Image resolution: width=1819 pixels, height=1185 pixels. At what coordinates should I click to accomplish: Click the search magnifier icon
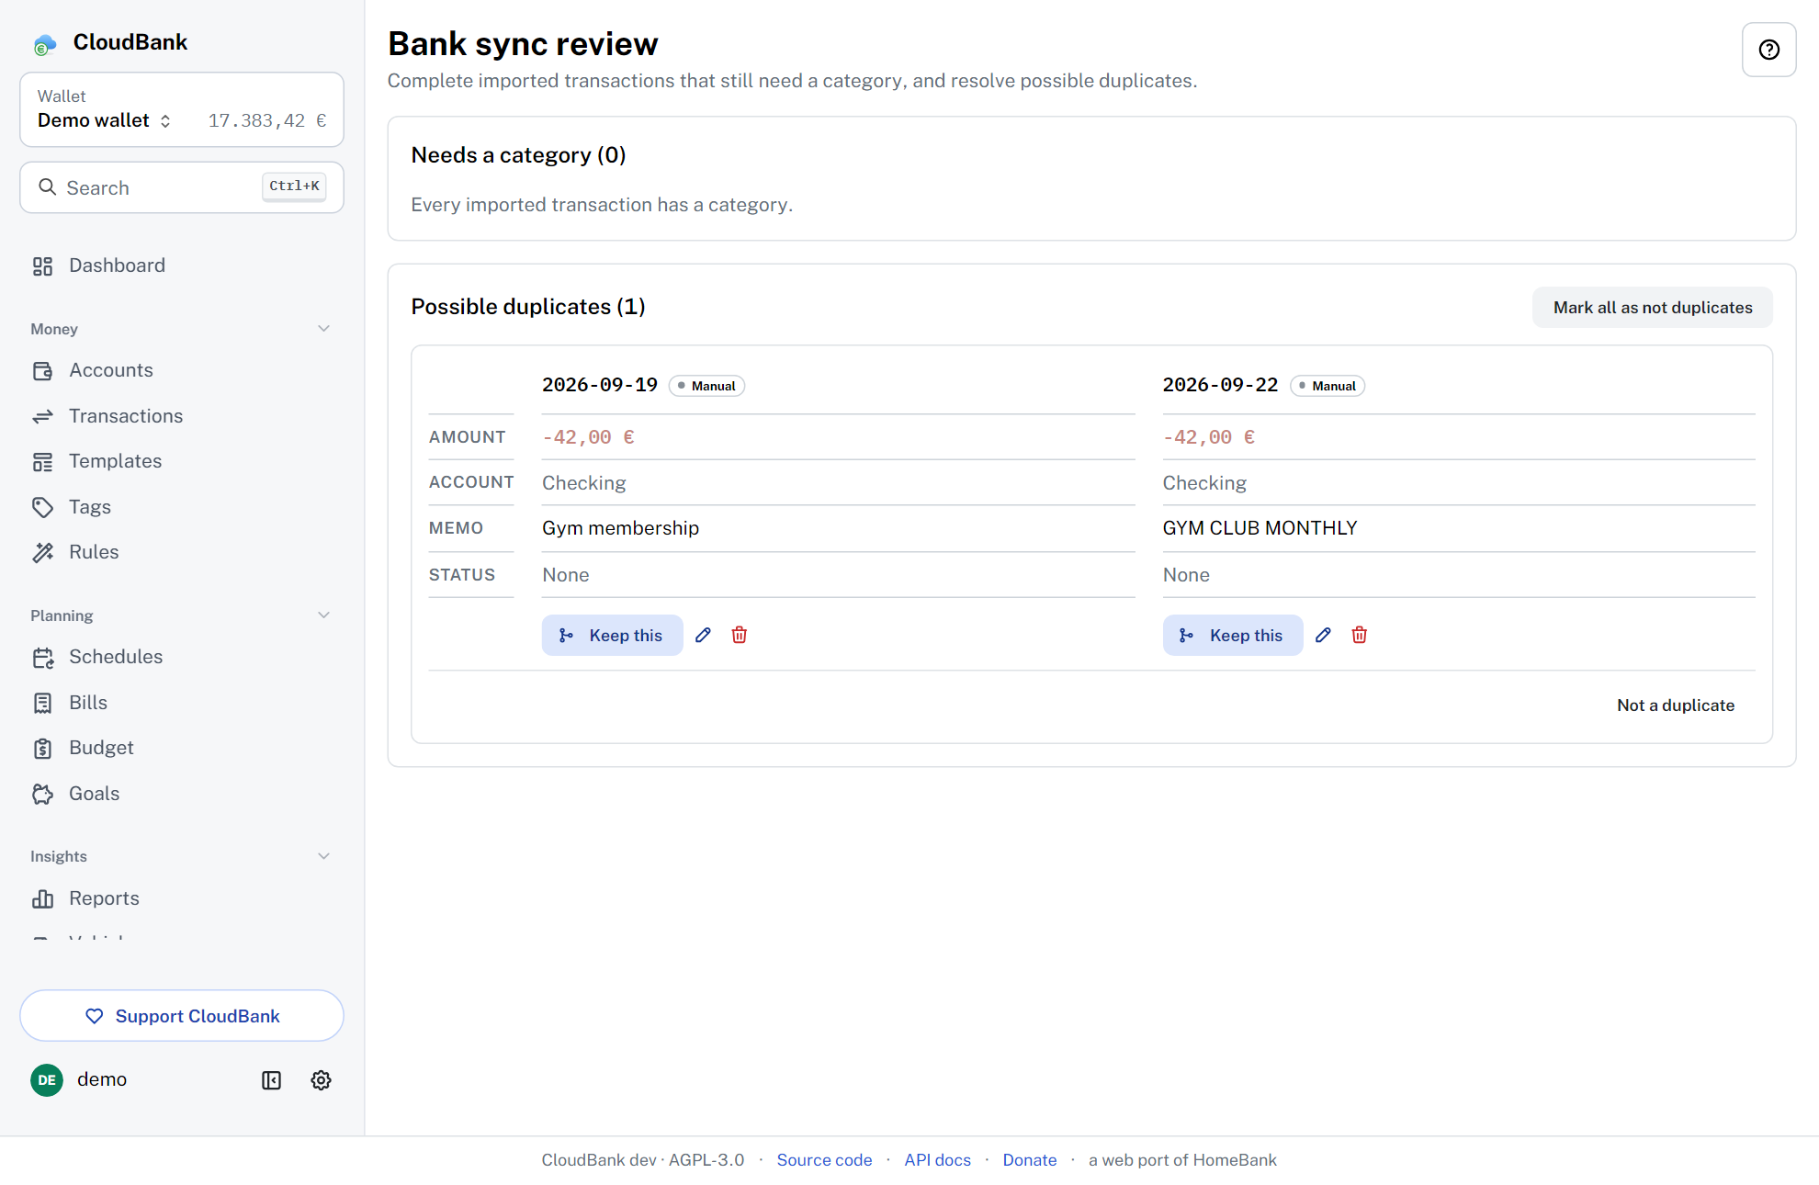pyautogui.click(x=47, y=187)
